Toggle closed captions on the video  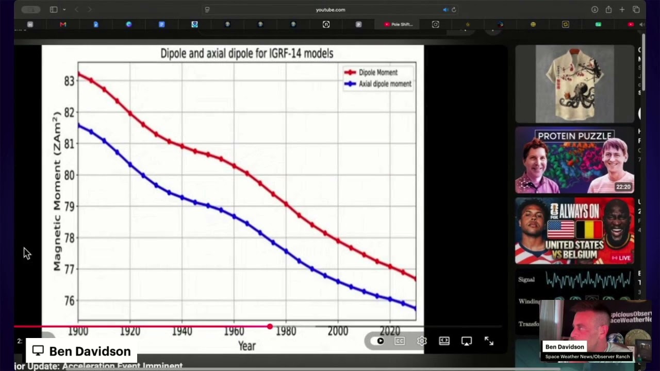pyautogui.click(x=399, y=341)
